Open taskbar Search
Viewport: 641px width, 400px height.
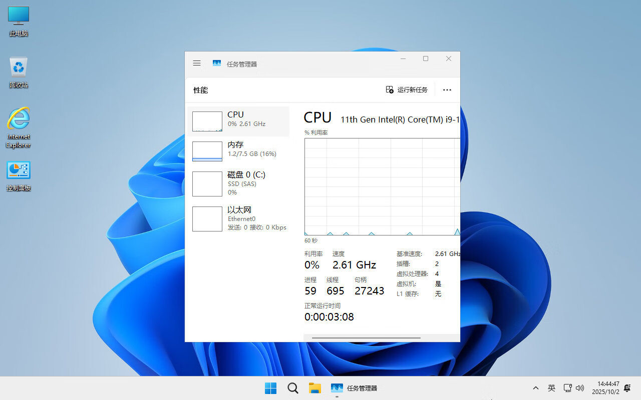(x=292, y=387)
